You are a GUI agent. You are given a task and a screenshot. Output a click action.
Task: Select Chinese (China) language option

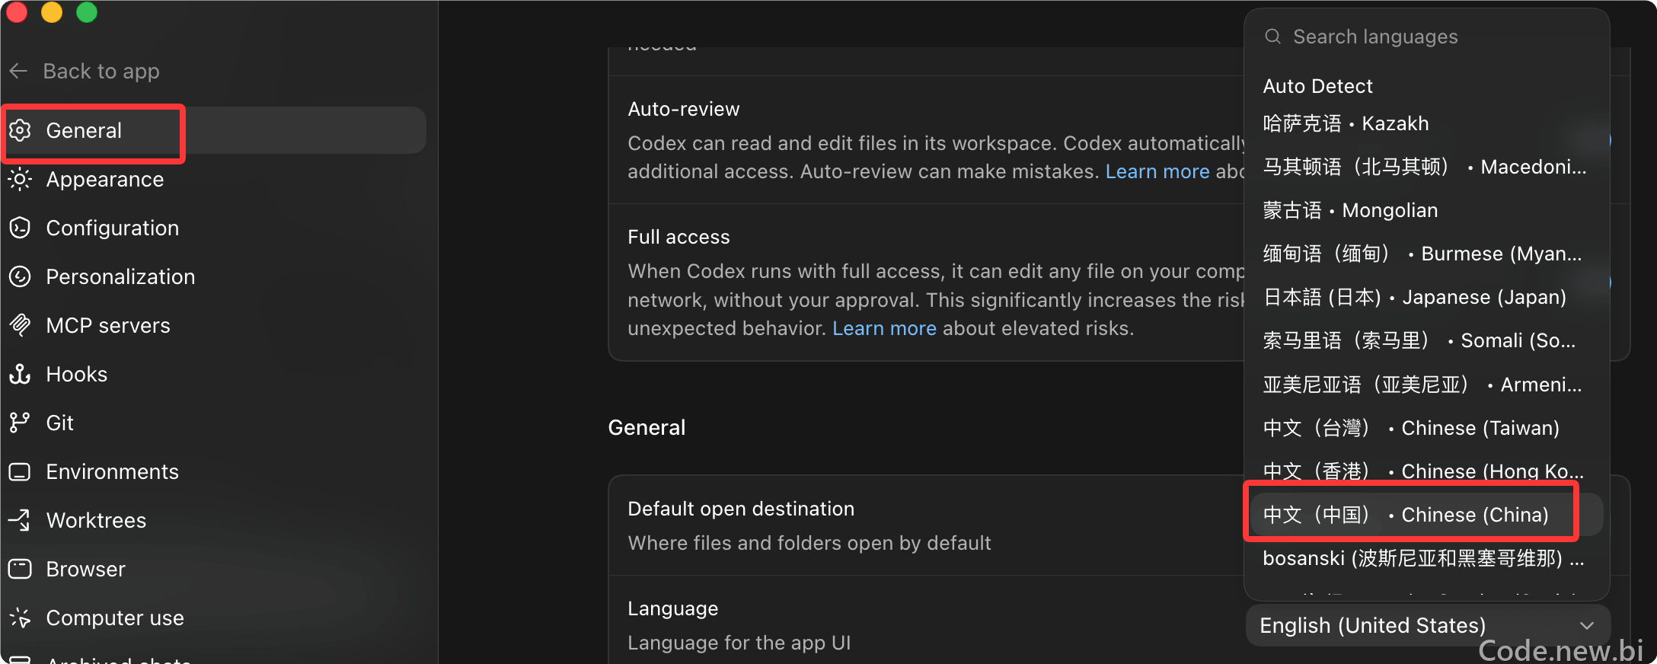pyautogui.click(x=1426, y=515)
